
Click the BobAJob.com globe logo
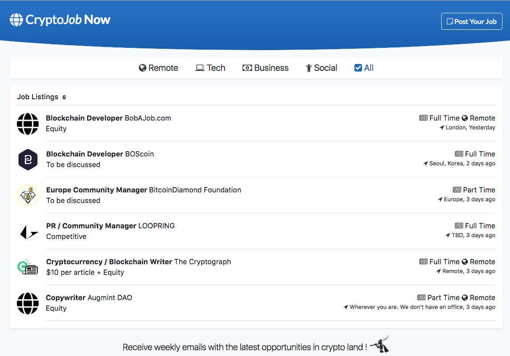[x=28, y=124]
